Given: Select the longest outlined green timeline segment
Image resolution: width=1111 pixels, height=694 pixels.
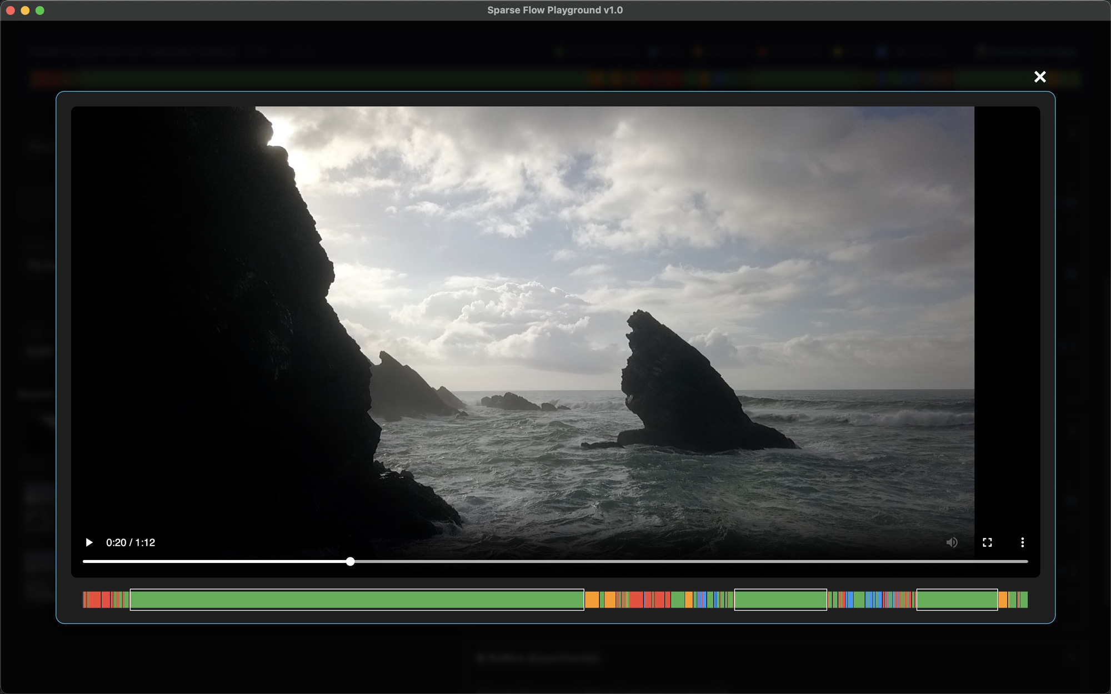Looking at the screenshot, I should click(x=357, y=600).
